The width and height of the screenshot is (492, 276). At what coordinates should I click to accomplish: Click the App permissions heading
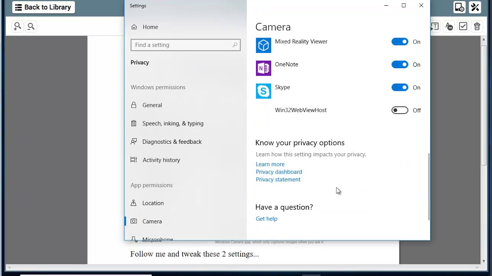click(x=151, y=185)
